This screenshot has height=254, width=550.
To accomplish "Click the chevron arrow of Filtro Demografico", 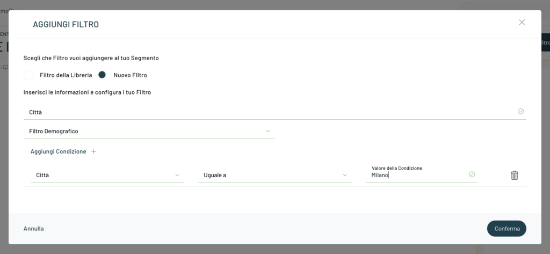I will click(268, 131).
